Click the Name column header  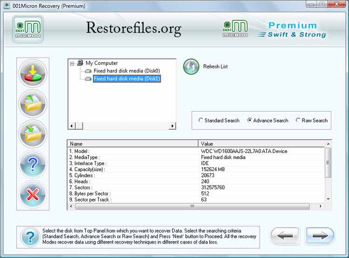133,144
